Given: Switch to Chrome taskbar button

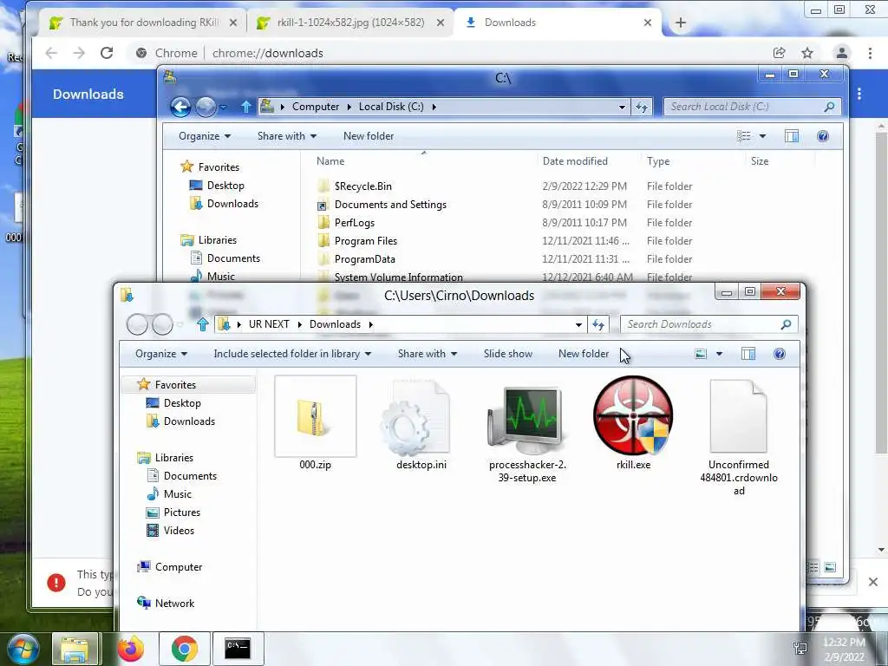Looking at the screenshot, I should click(x=184, y=649).
